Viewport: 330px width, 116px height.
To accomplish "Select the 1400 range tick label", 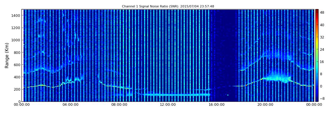I will pos(16,15).
